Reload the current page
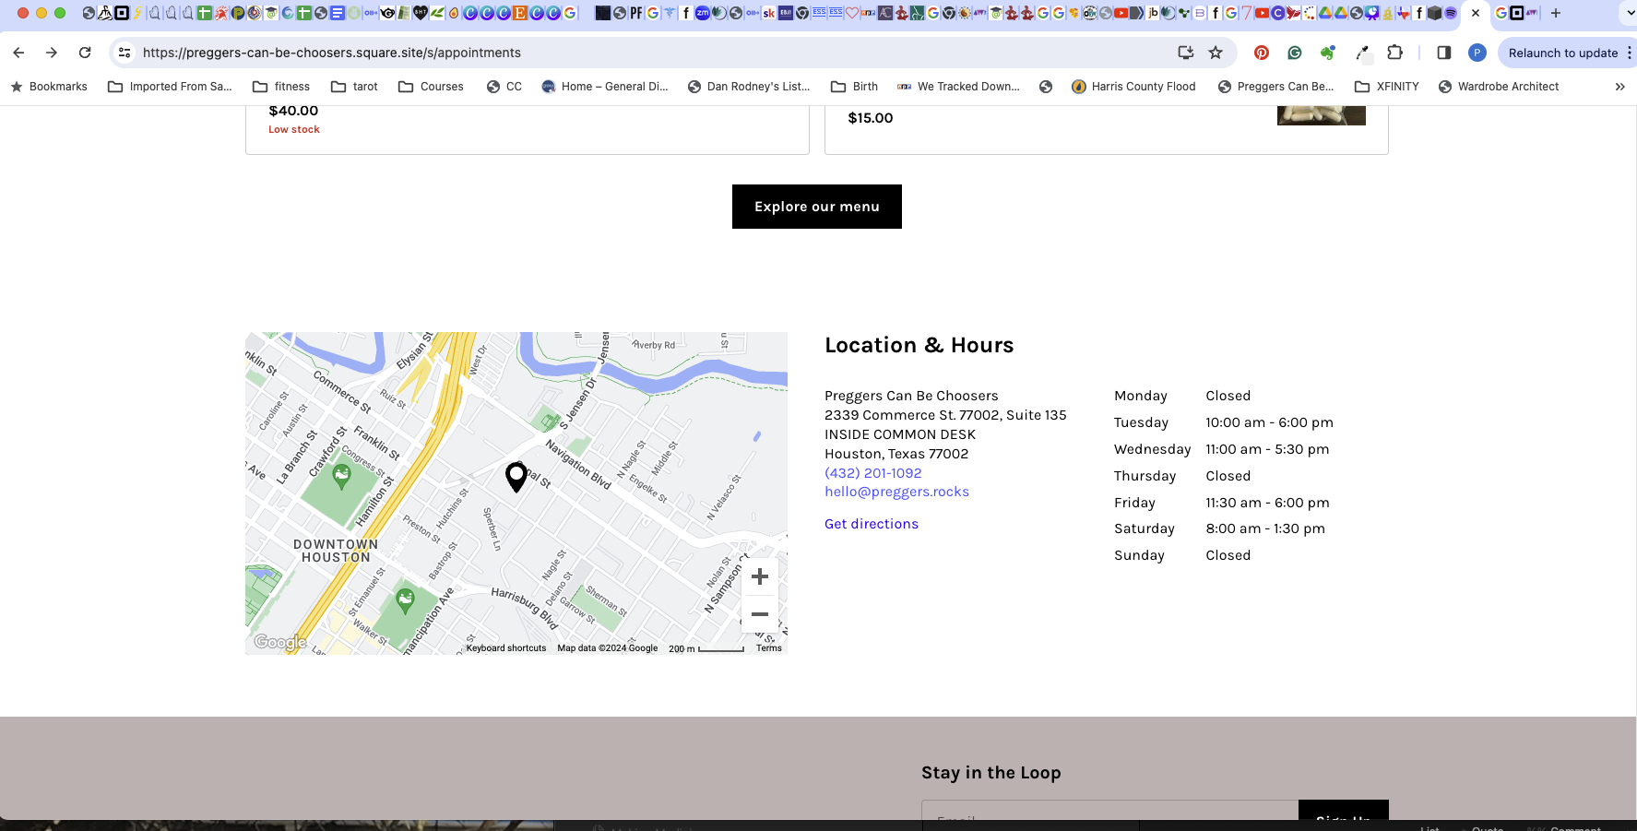Image resolution: width=1637 pixels, height=831 pixels. pos(85,53)
